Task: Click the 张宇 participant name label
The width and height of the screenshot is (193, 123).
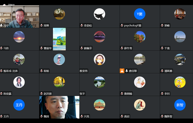Action: coord(82,94)
